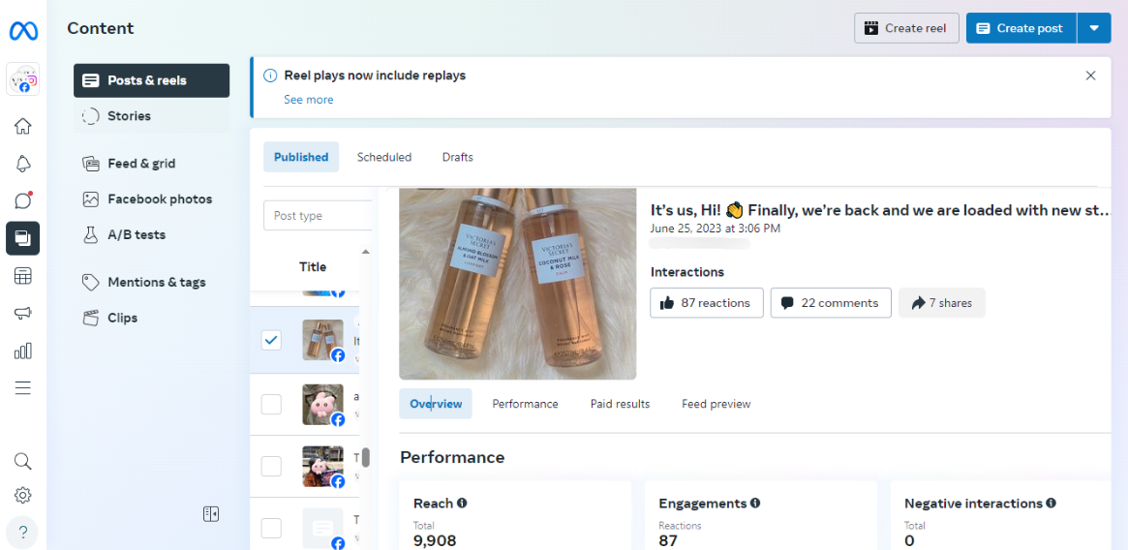
Task: Click the Reach total value 9,908
Action: click(435, 540)
